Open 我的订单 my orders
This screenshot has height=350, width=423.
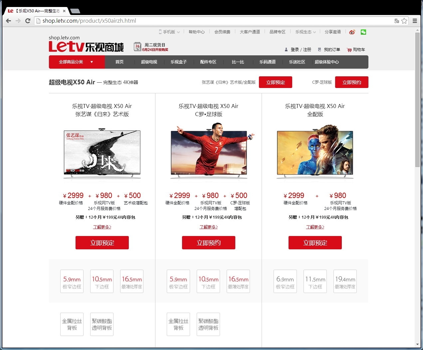click(x=329, y=50)
